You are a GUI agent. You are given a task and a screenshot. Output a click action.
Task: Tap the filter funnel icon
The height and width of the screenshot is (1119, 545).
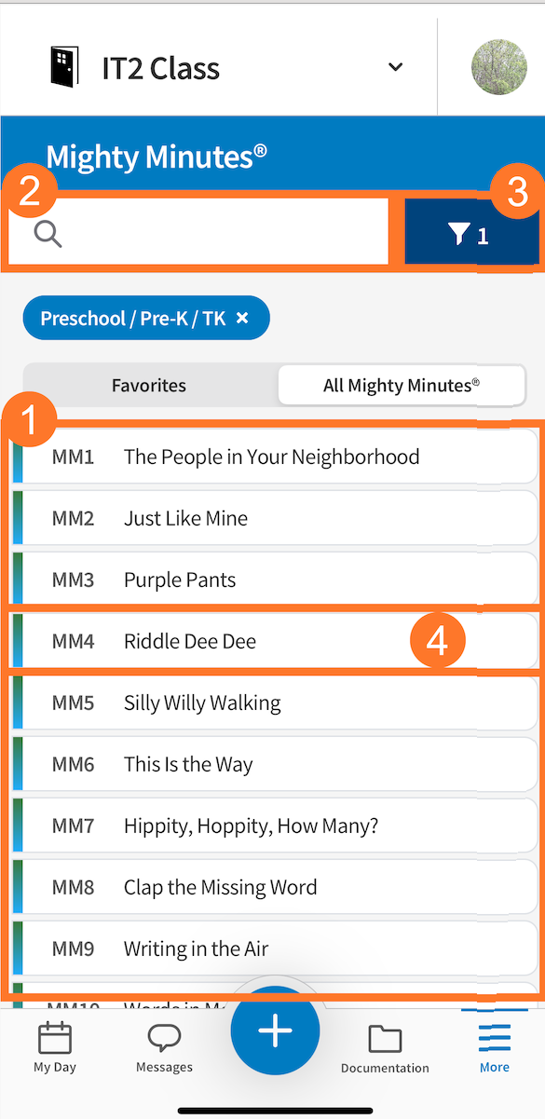[x=458, y=232]
